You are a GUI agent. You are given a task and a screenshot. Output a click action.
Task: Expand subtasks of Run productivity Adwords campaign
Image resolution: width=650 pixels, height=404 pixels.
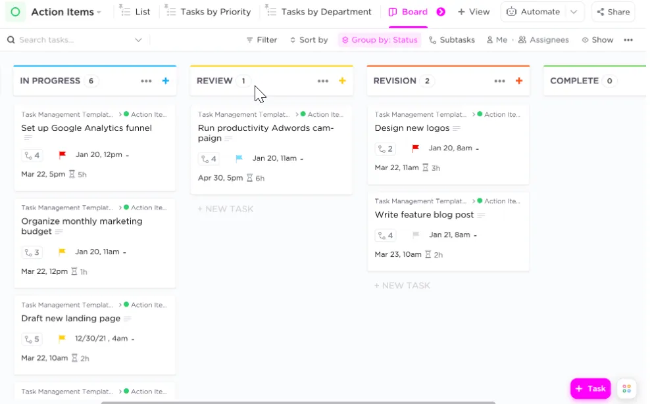pyautogui.click(x=209, y=158)
